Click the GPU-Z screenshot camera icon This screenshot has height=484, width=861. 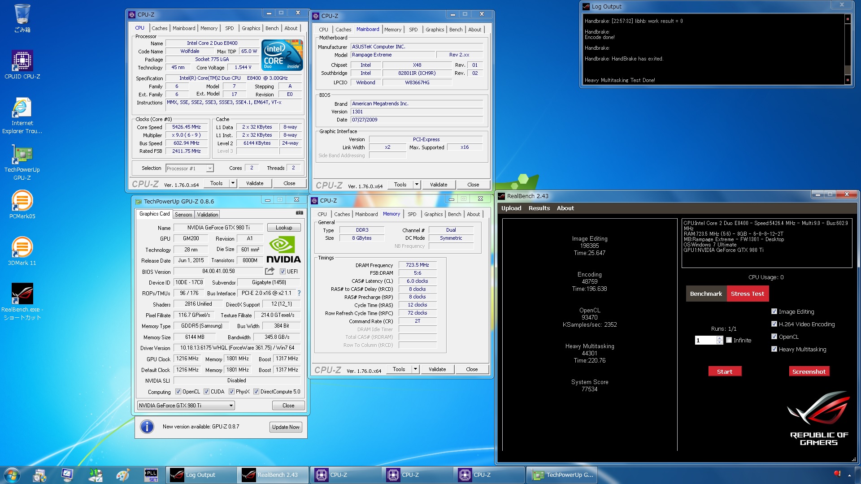tap(299, 213)
